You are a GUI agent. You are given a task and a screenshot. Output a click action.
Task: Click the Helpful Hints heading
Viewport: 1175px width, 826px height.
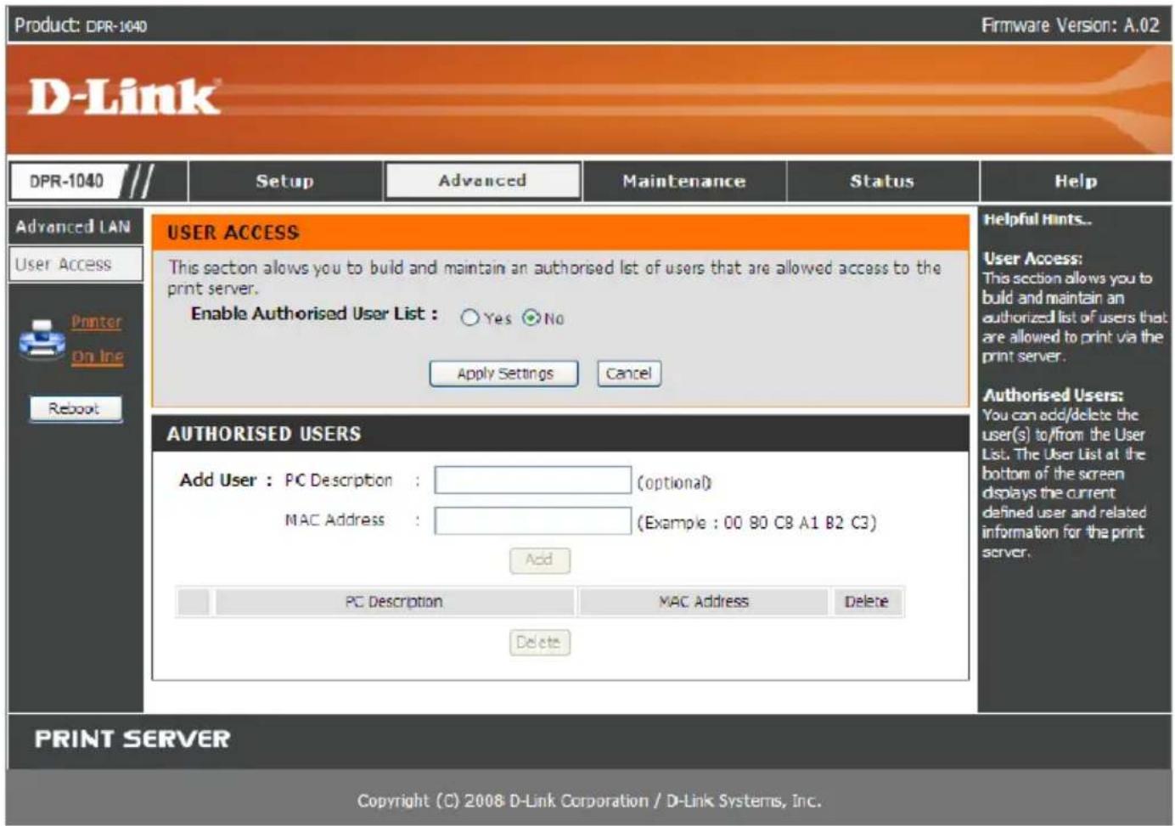(1037, 219)
